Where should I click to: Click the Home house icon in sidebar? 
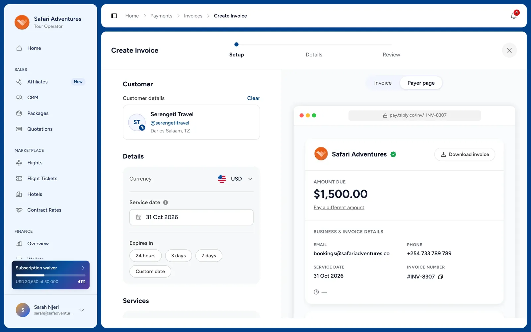[x=19, y=48]
